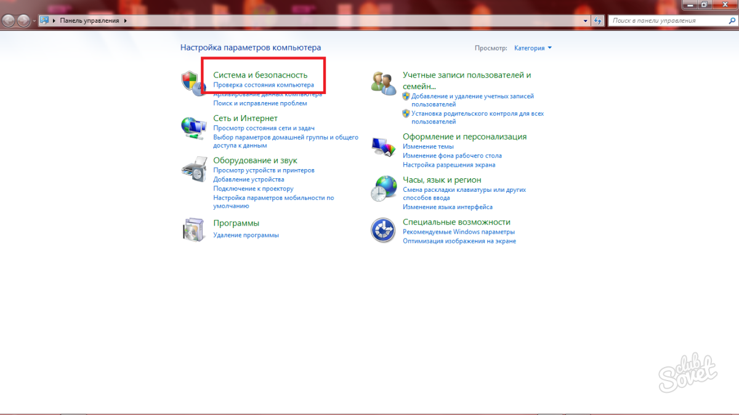Open Система и безопасность category heading
Screen dimensions: 739x415
pos(260,75)
